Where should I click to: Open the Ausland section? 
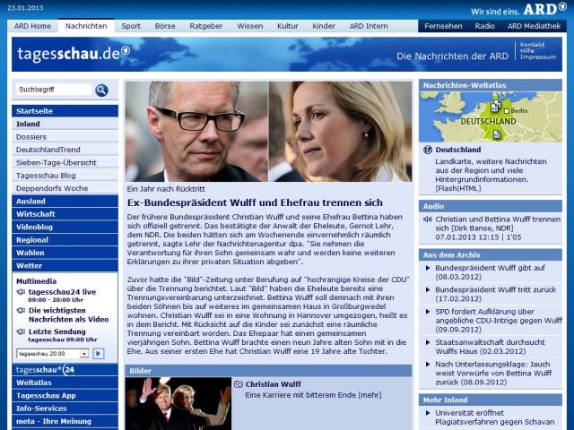[65, 201]
